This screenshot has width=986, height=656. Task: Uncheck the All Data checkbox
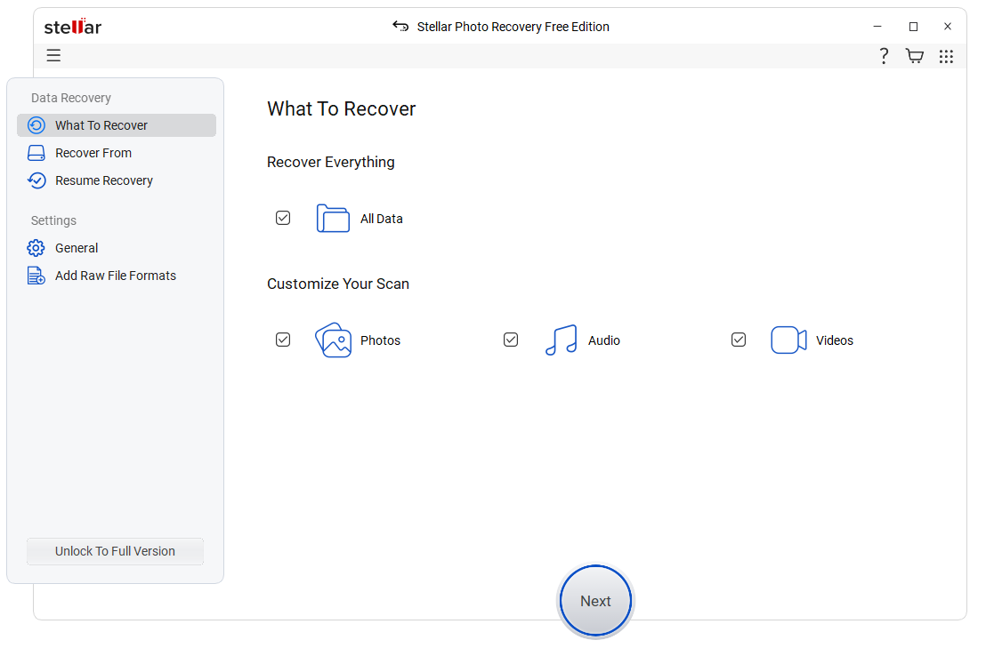tap(283, 218)
